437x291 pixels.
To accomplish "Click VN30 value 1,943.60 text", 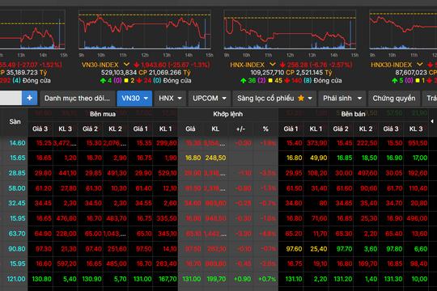I will pyautogui.click(x=154, y=65).
